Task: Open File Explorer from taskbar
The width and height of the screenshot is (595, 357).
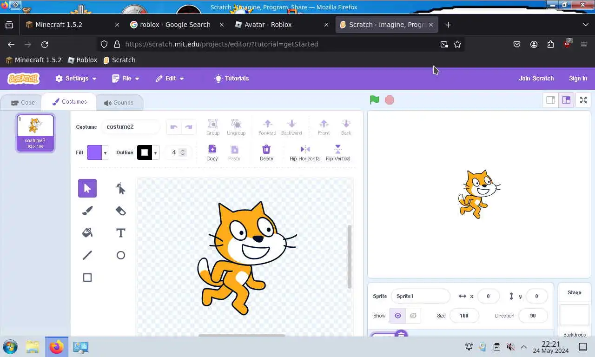Action: (x=33, y=347)
